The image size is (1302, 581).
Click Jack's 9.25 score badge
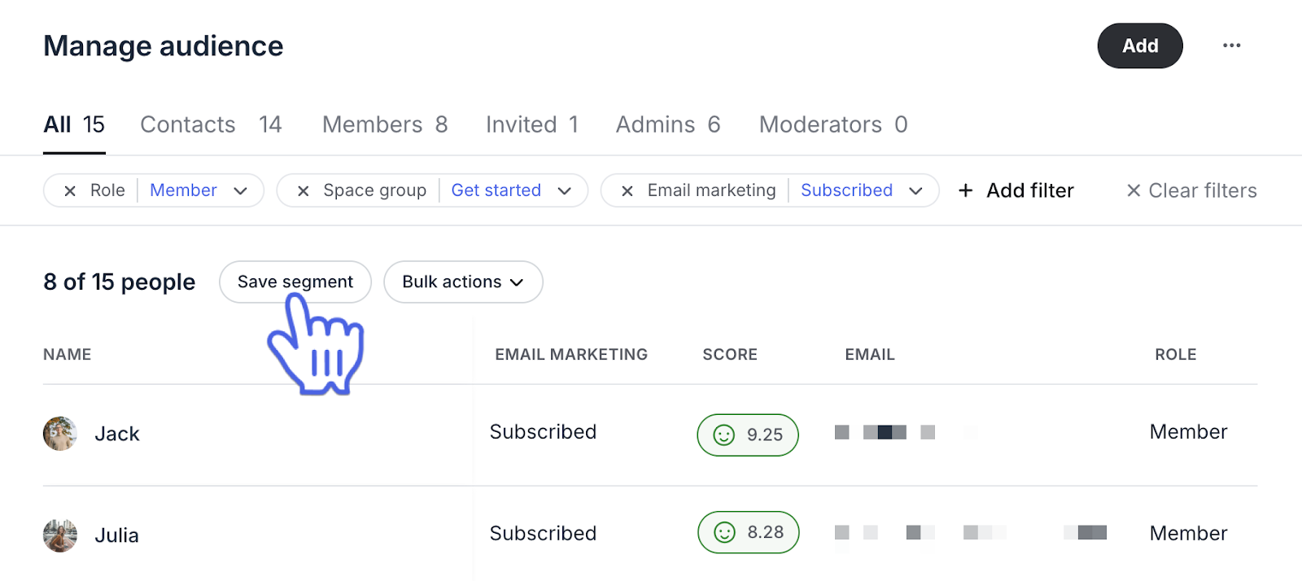[x=748, y=435]
